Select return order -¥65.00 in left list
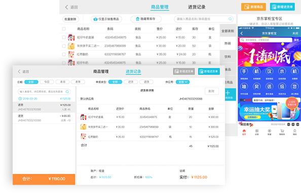 pos(44,118)
